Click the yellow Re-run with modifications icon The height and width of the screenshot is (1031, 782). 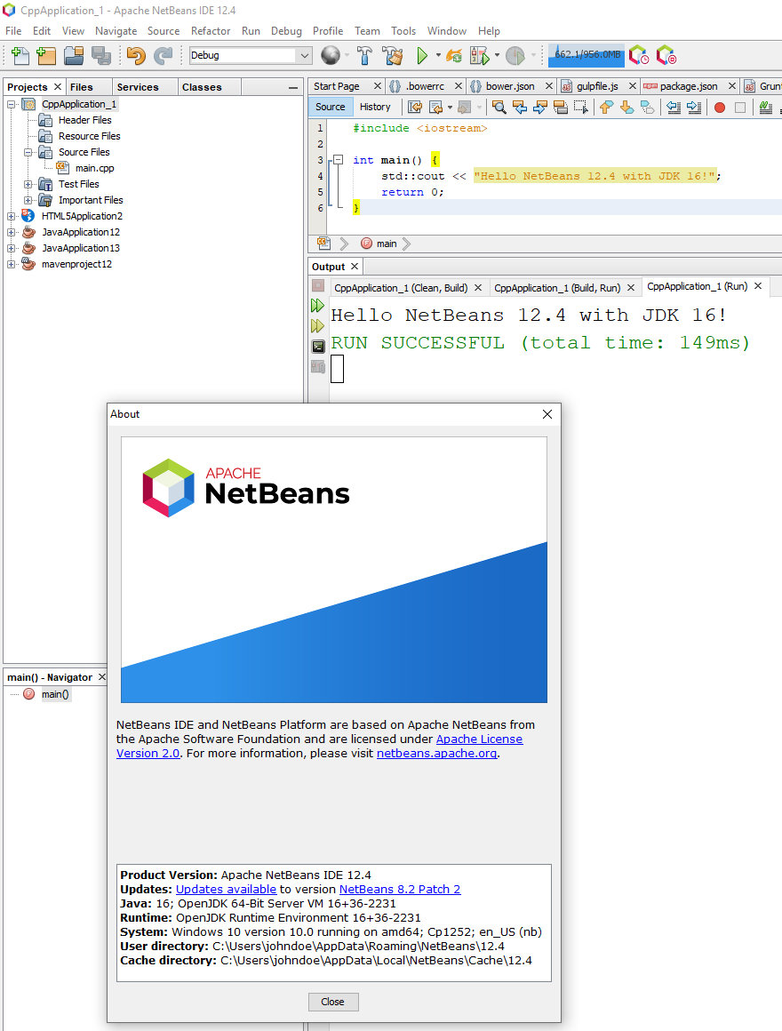tap(317, 326)
